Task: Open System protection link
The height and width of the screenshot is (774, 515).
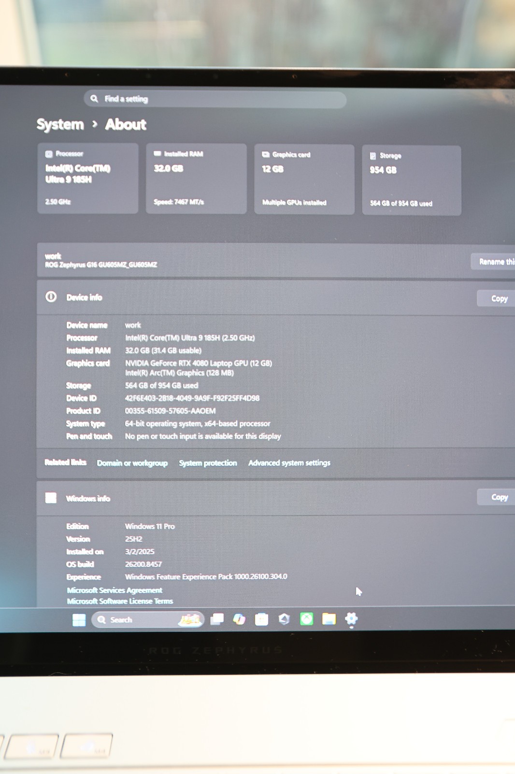Action: coord(208,463)
